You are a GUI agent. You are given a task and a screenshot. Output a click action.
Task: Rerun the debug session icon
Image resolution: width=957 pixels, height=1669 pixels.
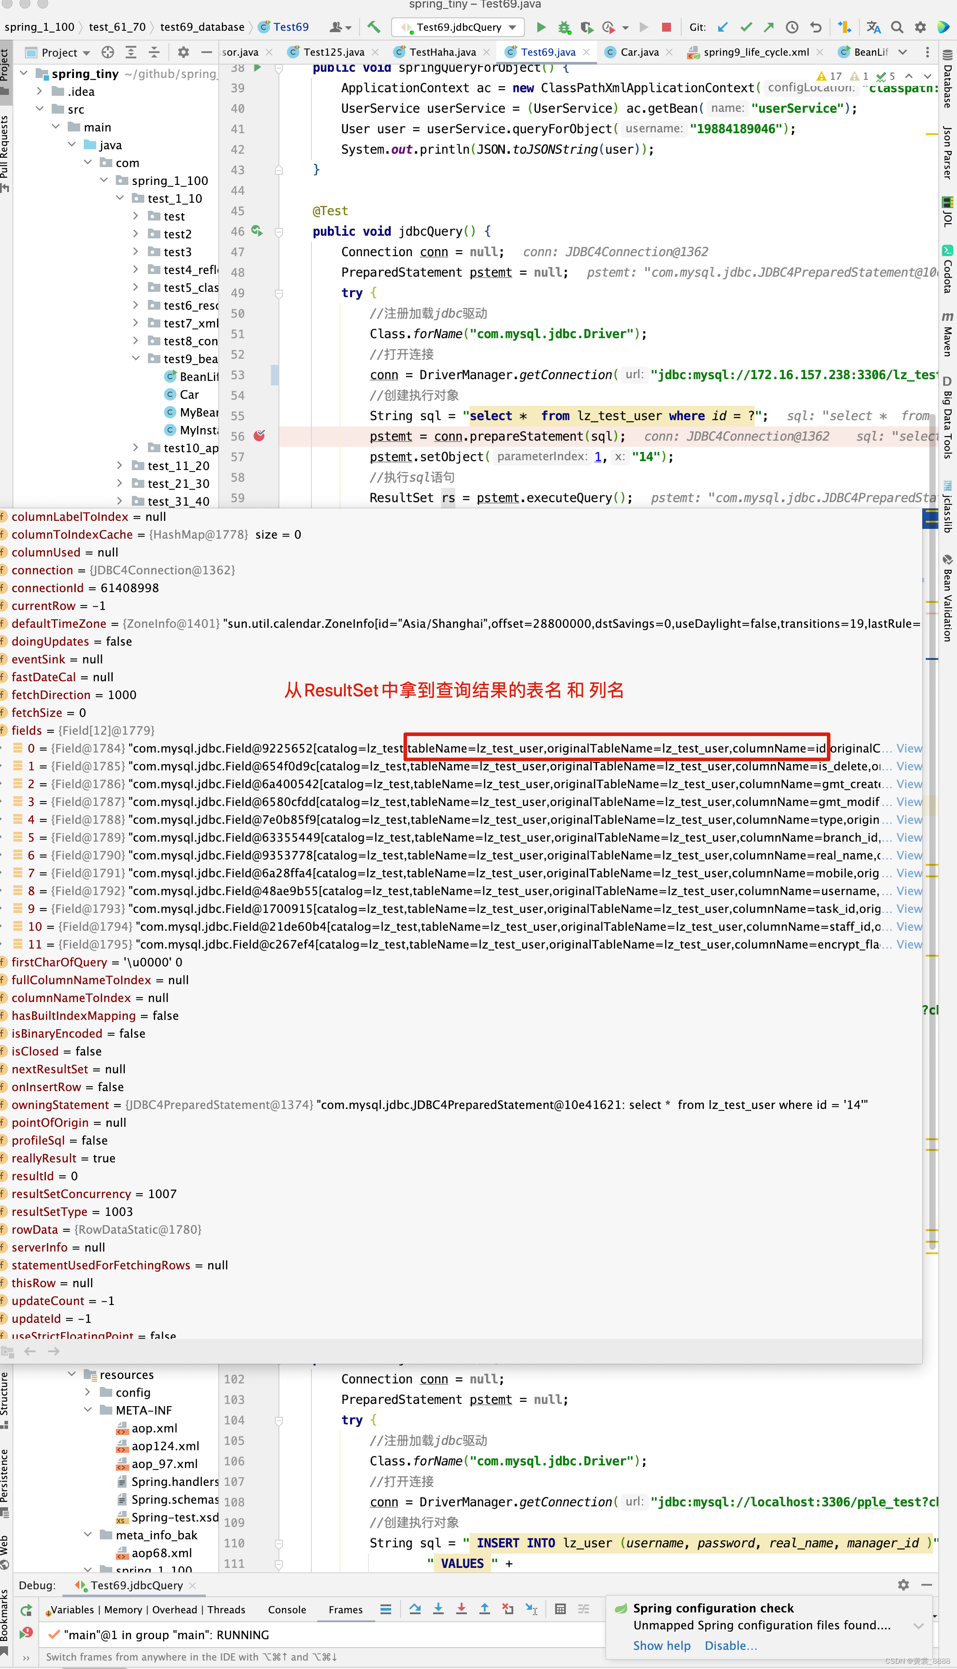26,1610
